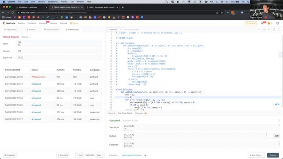Expand the Console panel
Viewport: 283px width, 159px height.
click(x=114, y=155)
